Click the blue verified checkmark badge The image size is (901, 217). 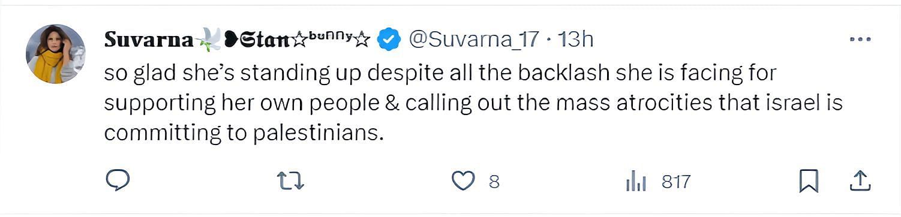pyautogui.click(x=389, y=40)
